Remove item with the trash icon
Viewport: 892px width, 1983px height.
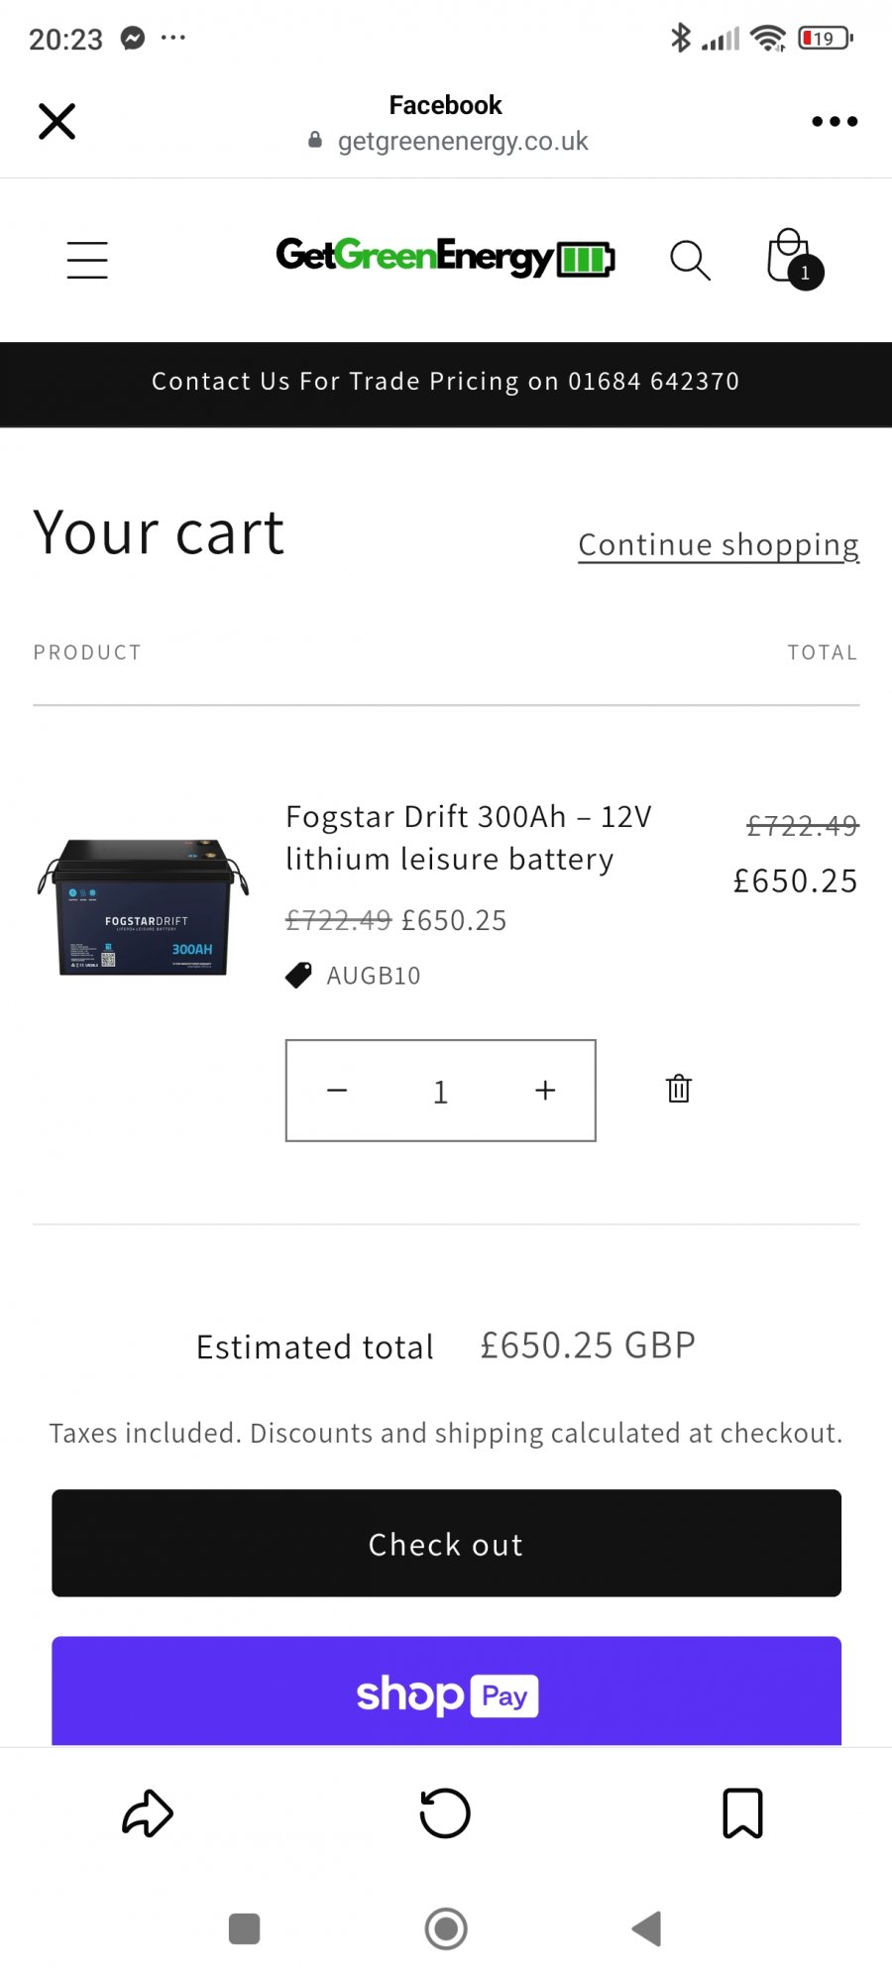[x=679, y=1089]
